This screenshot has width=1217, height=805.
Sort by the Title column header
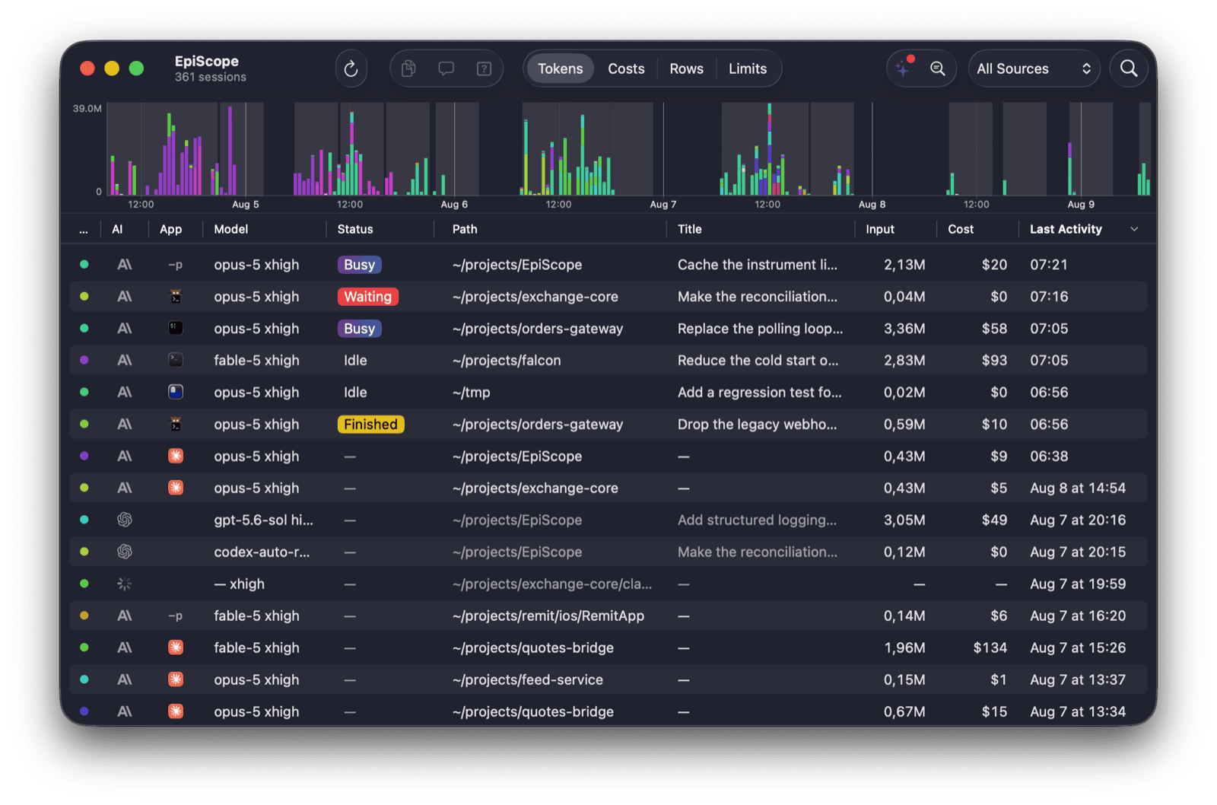[x=690, y=230]
